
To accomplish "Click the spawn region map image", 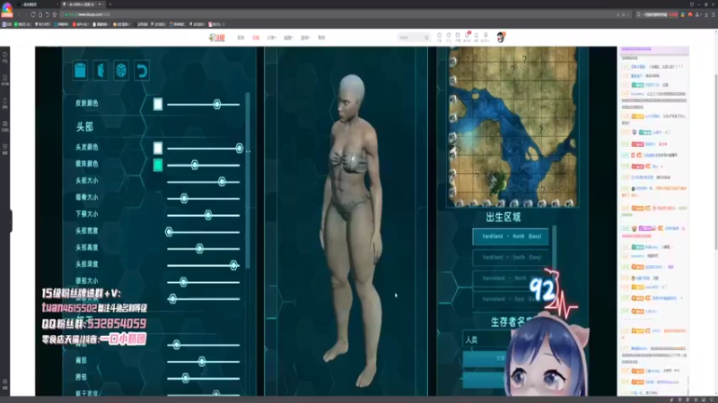I will pyautogui.click(x=512, y=126).
